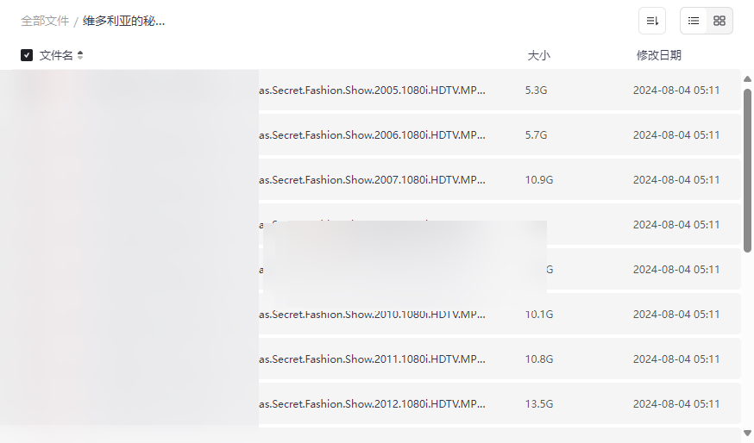Switch to grid thumbnail view

pyautogui.click(x=719, y=21)
